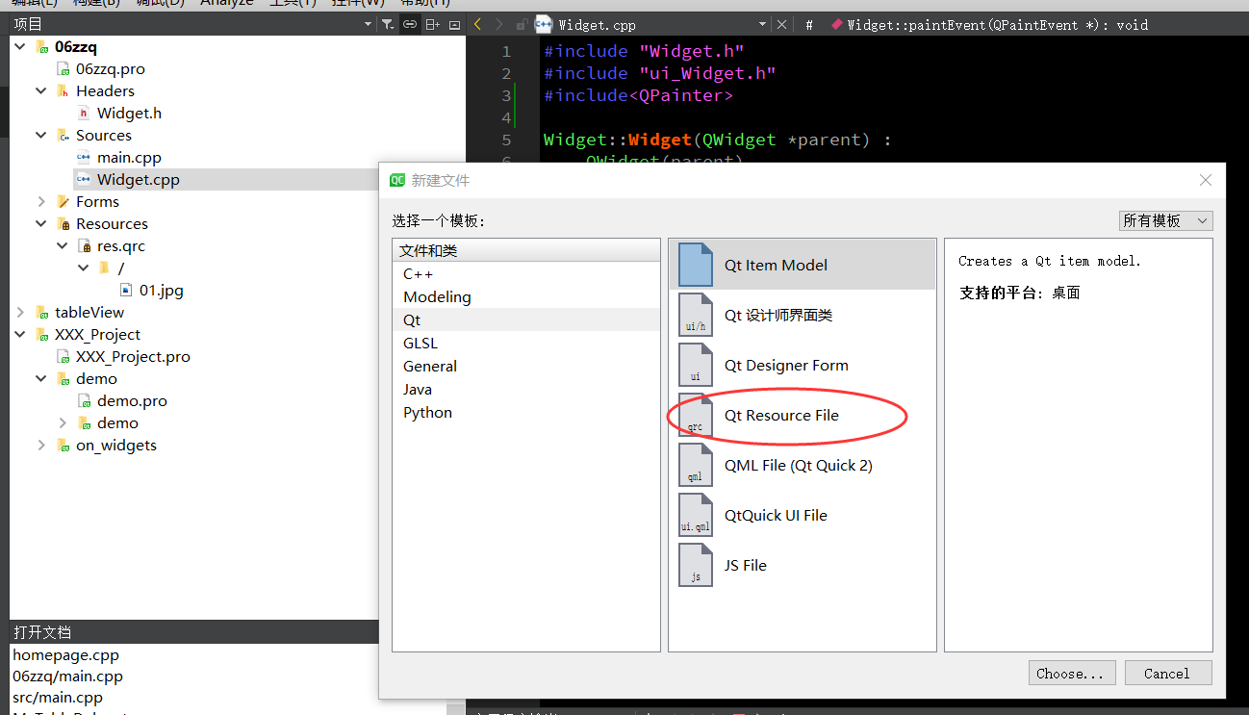Click the yellow back navigation arrow
1249x715 pixels.
(477, 23)
